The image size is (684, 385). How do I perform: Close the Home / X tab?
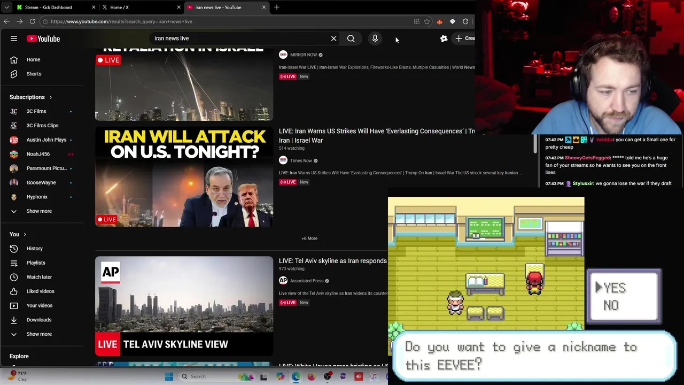(x=178, y=7)
